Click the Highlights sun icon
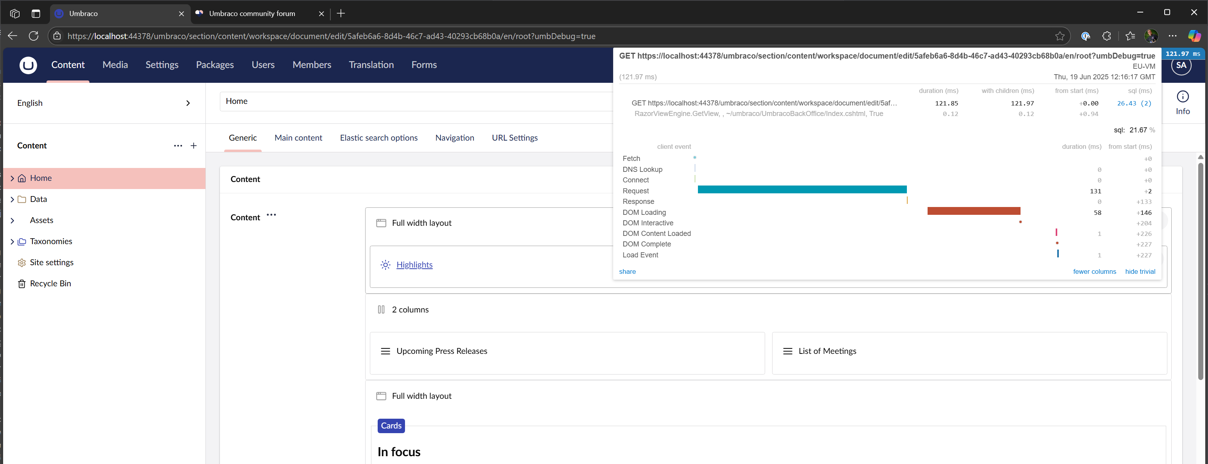This screenshot has height=464, width=1208. [x=385, y=265]
